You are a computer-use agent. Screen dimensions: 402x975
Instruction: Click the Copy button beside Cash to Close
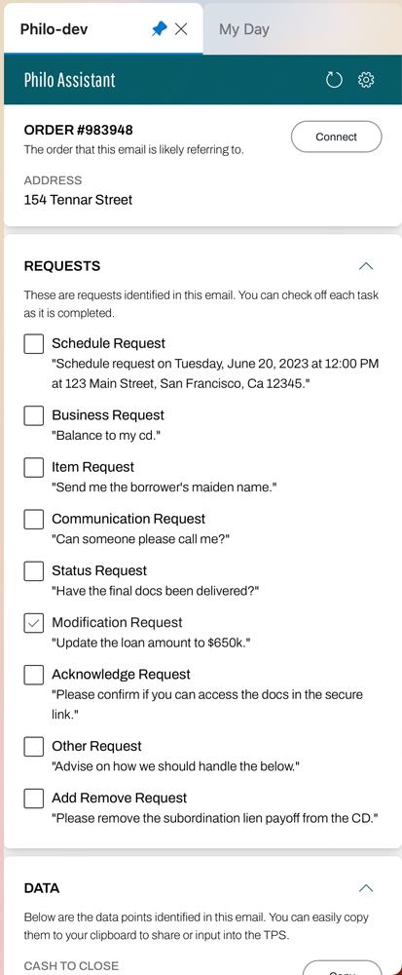click(342, 967)
